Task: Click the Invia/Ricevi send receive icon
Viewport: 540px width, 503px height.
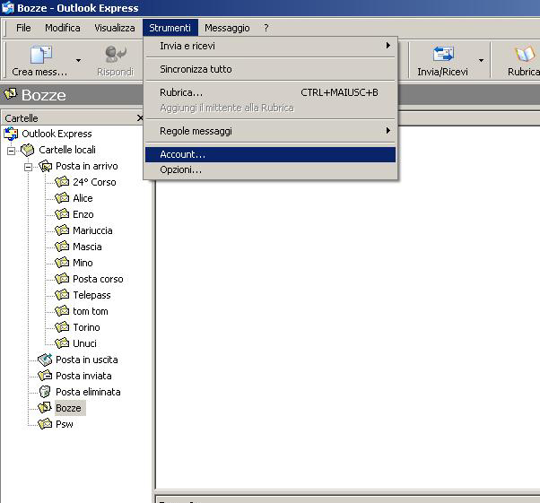Action: [x=443, y=54]
